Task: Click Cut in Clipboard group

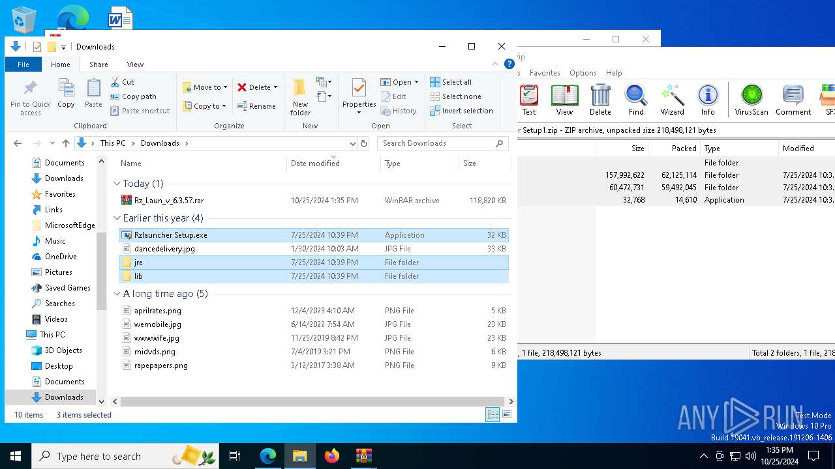Action: point(122,82)
